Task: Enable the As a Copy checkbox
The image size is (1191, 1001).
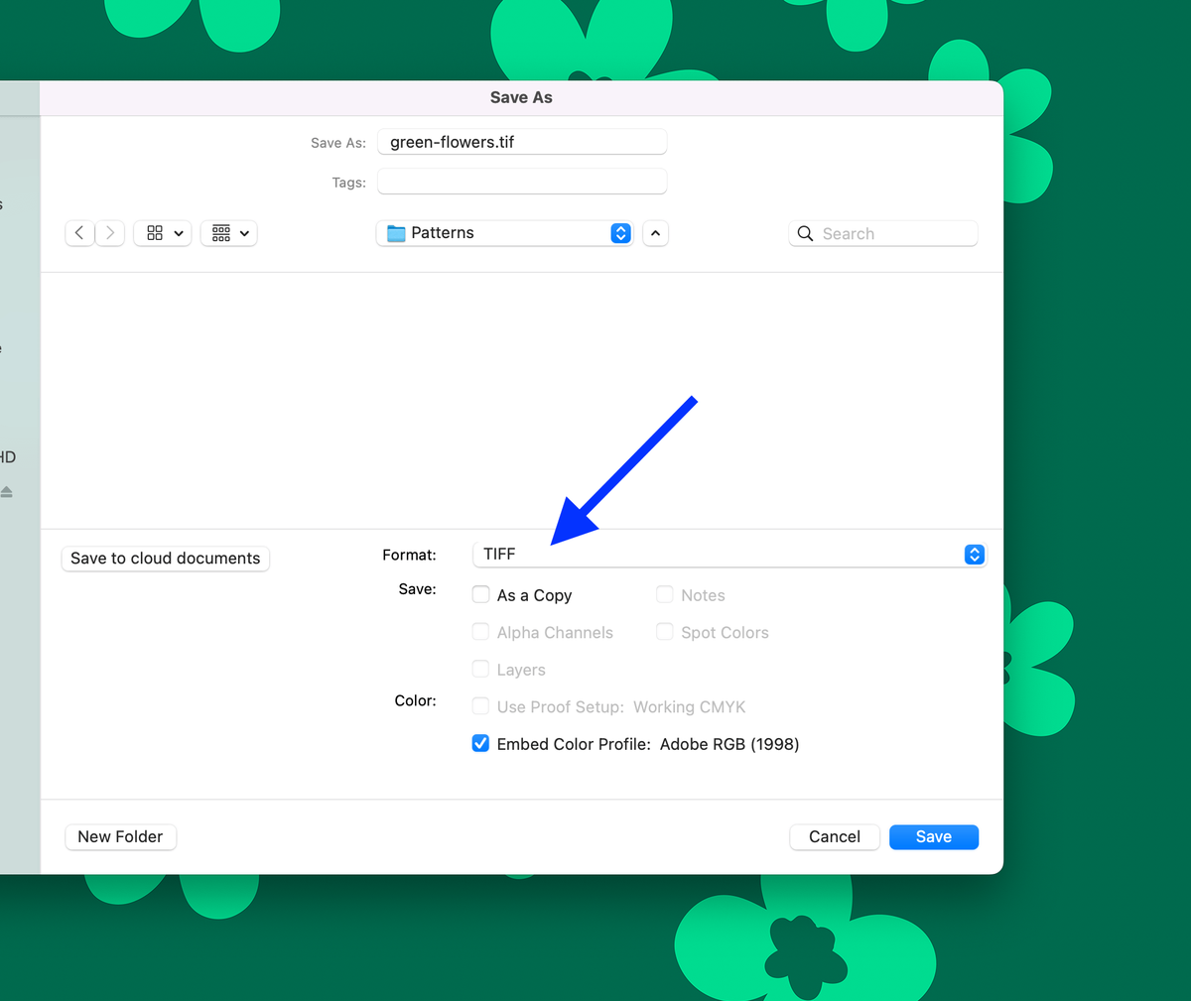Action: (x=481, y=595)
